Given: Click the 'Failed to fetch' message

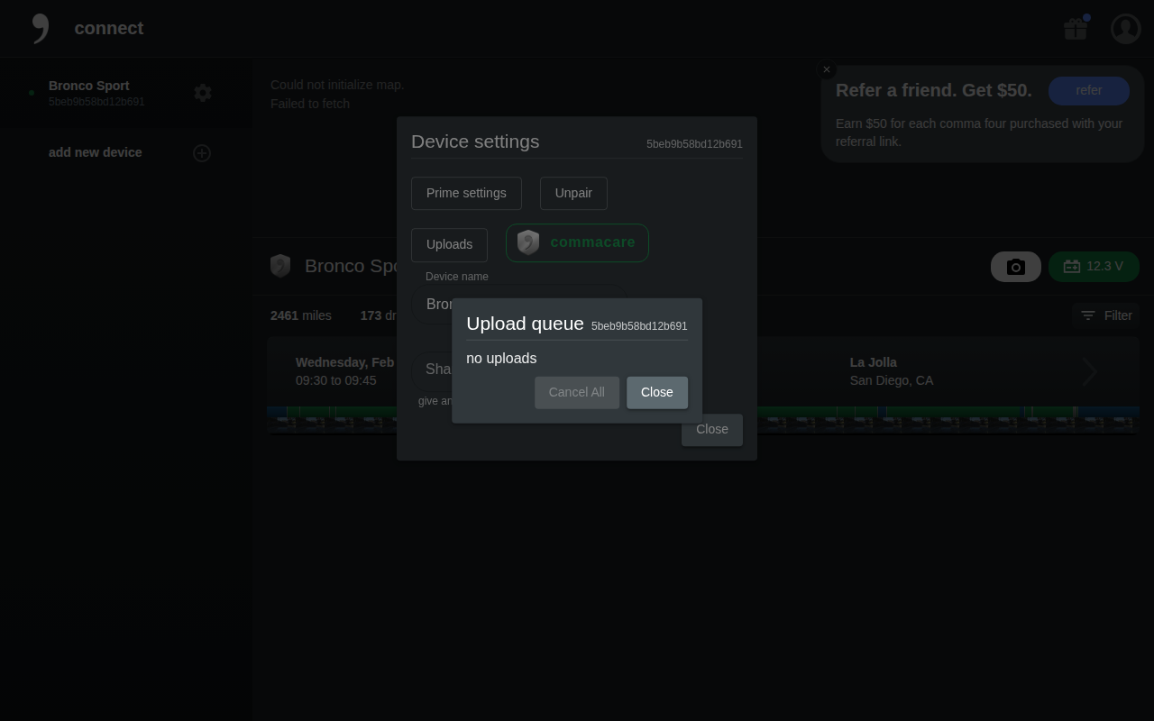Looking at the screenshot, I should click(x=310, y=104).
